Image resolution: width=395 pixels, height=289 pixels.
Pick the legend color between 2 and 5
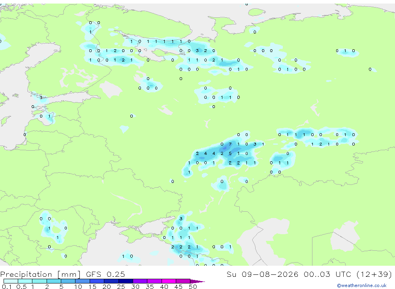coord(54,281)
